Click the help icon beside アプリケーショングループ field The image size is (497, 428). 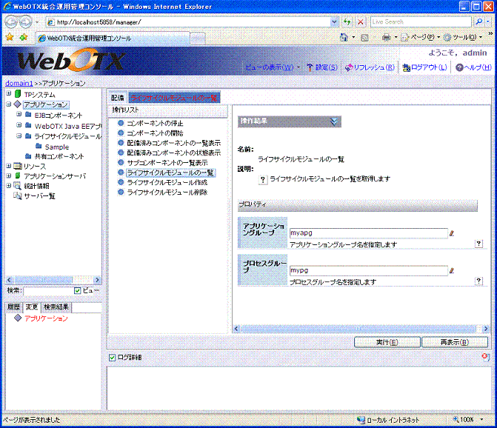(x=478, y=244)
